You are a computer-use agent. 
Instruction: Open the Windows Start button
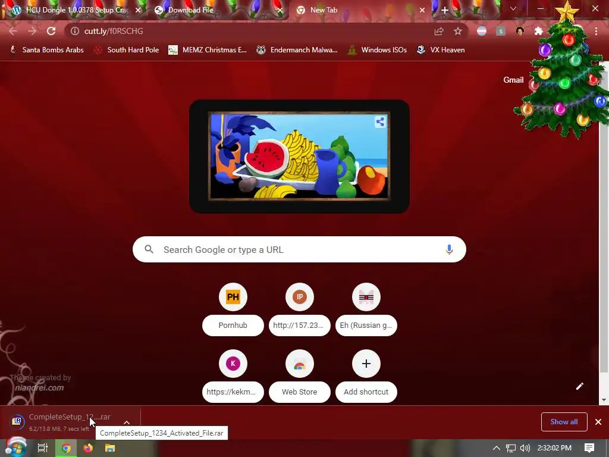[x=15, y=447]
